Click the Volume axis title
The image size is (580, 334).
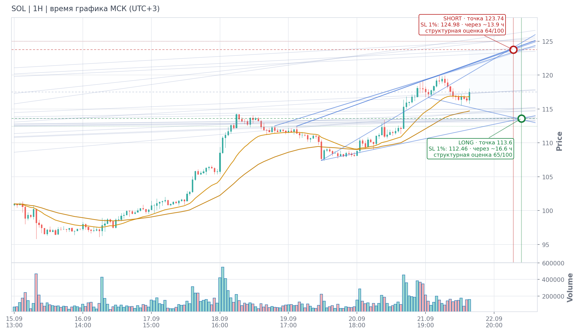(570, 287)
